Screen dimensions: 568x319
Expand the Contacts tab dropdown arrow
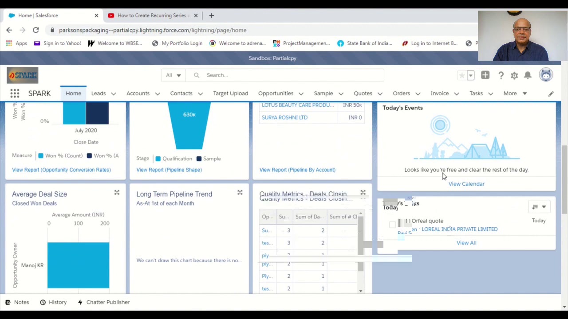click(200, 94)
